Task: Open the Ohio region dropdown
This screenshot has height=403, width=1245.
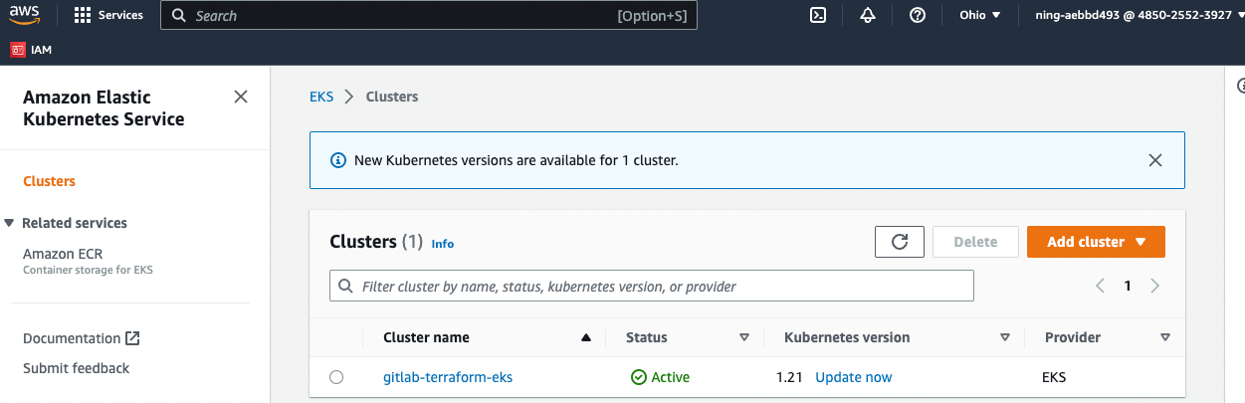Action: point(980,15)
